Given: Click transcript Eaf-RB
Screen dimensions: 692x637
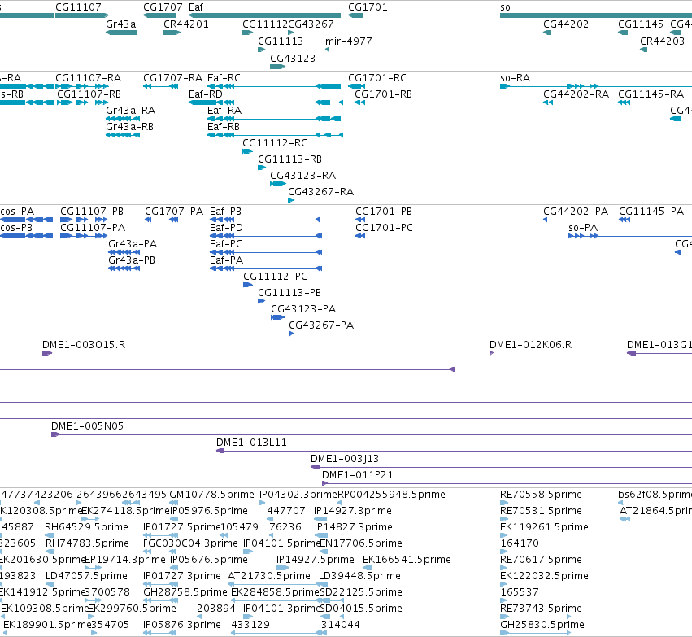Looking at the screenshot, I should pos(224,127).
